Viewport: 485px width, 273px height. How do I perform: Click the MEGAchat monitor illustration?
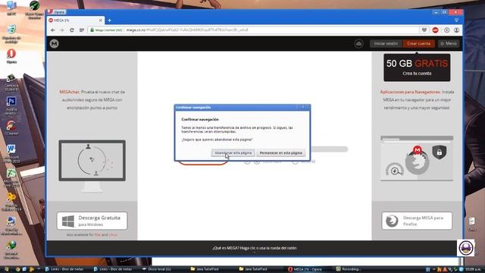point(92,165)
